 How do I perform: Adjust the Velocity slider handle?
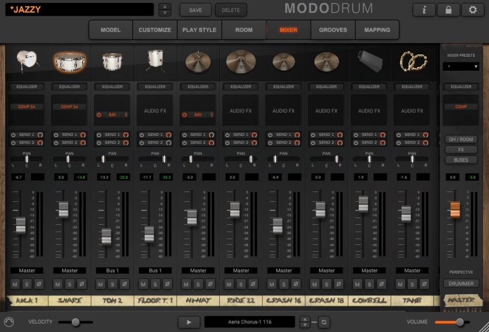point(75,322)
